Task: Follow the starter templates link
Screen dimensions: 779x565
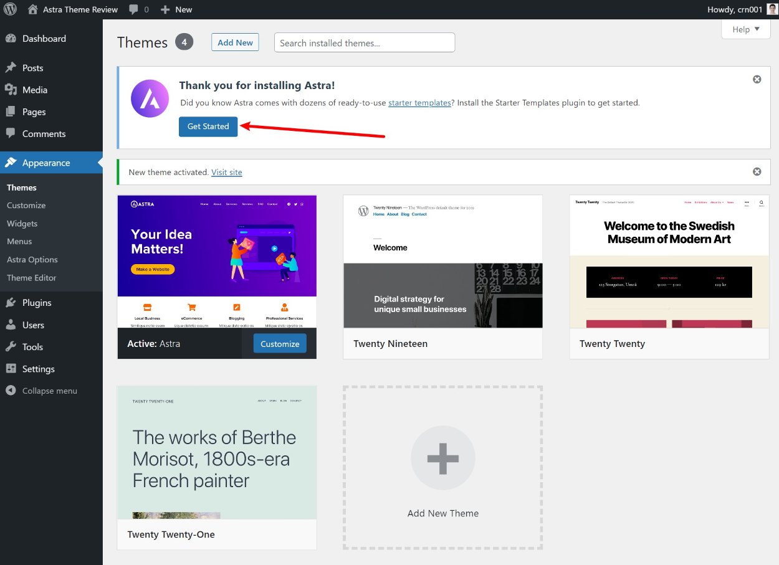Action: (419, 103)
